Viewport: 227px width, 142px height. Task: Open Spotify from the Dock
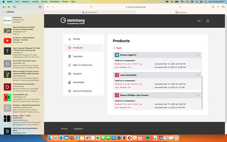[148, 138]
